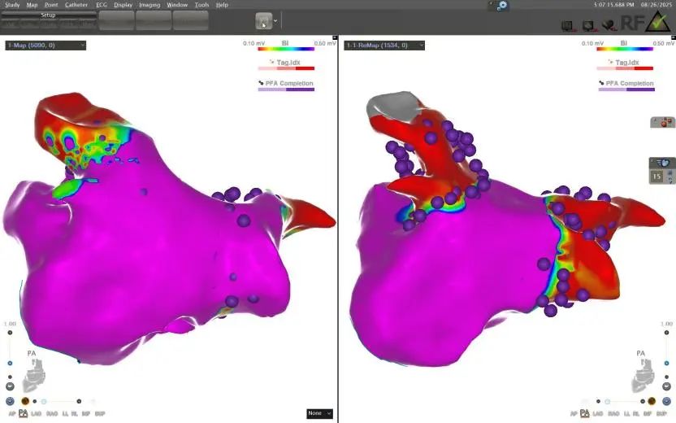Click the Bi voltage color bar in right map
Image resolution: width=676 pixels, height=423 pixels.
point(624,49)
